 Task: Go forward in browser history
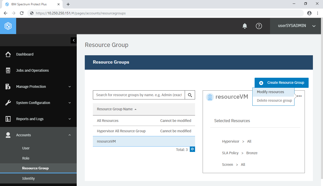point(14,13)
